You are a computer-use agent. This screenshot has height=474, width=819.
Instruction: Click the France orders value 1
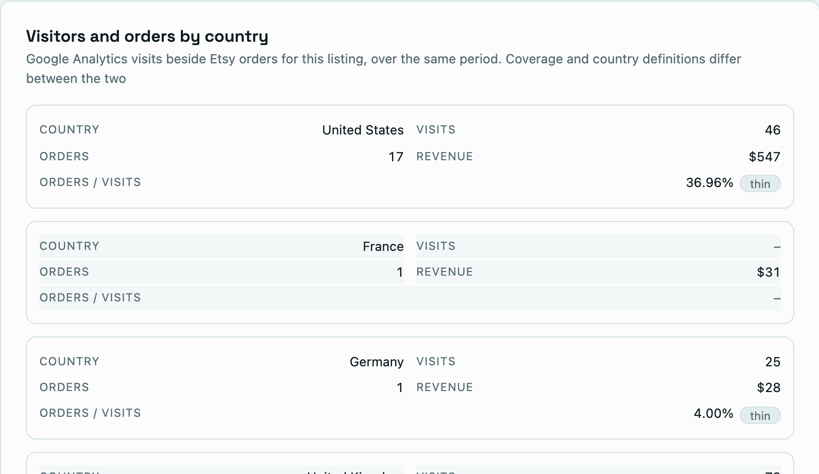[400, 273]
